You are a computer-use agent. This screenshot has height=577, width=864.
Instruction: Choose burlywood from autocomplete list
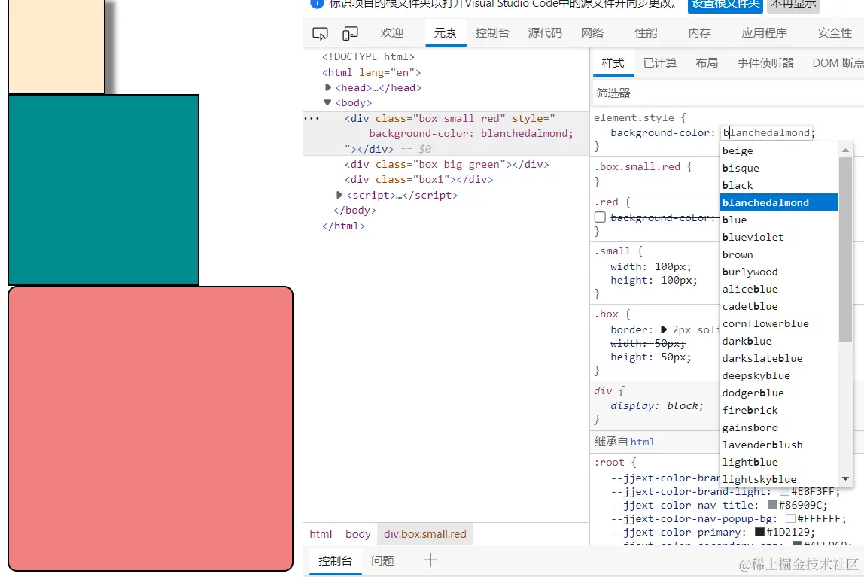click(x=779, y=272)
